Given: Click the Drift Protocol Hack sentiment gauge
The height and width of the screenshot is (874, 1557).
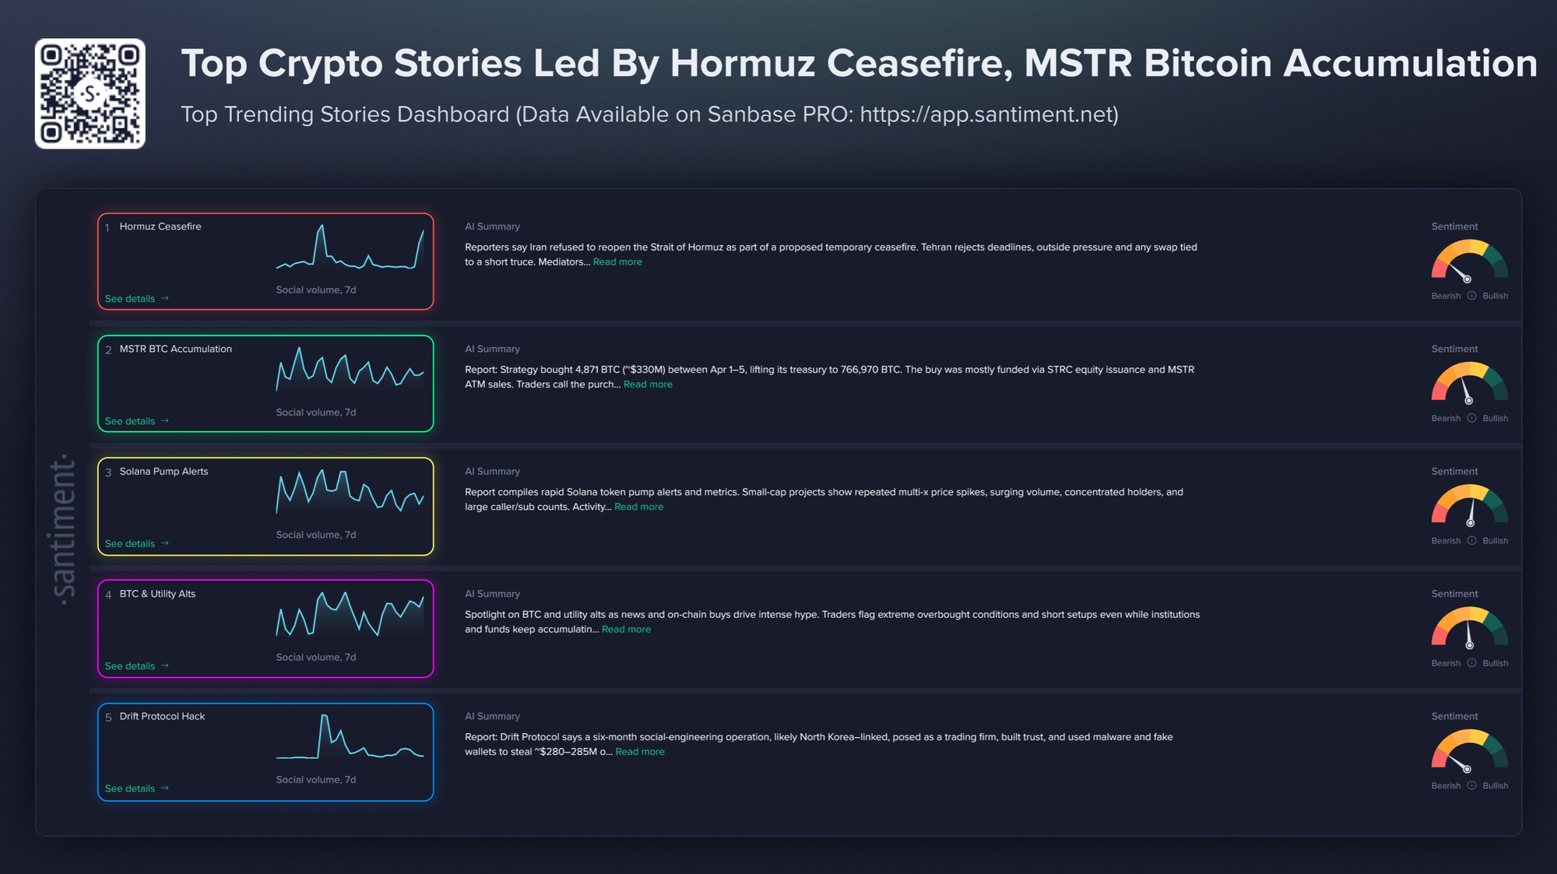Looking at the screenshot, I should click(1469, 750).
